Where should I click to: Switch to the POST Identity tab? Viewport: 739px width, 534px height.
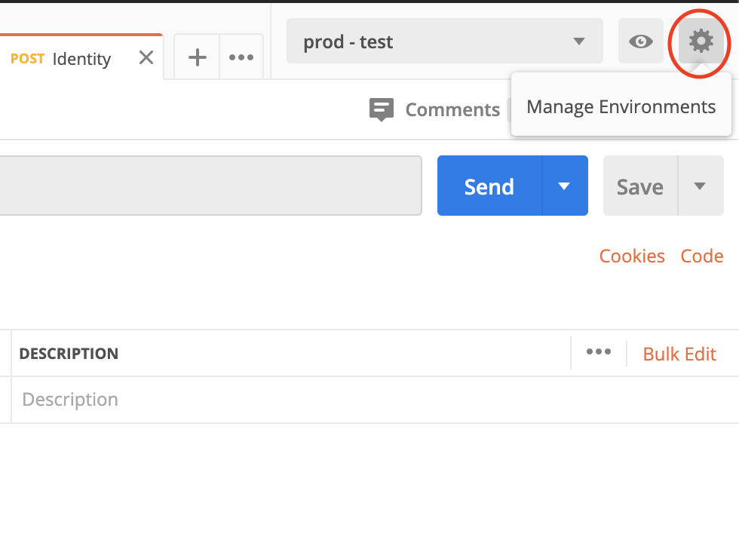pyautogui.click(x=61, y=58)
